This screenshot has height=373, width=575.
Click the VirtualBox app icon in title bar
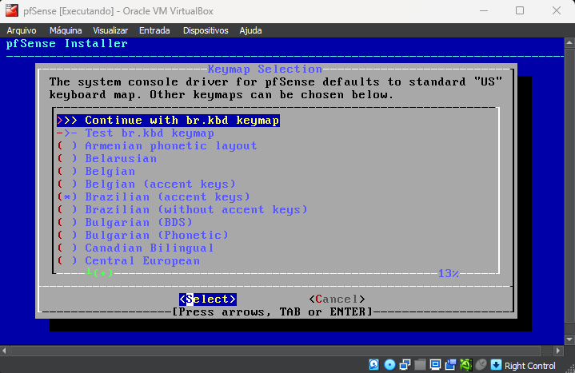pyautogui.click(x=12, y=10)
